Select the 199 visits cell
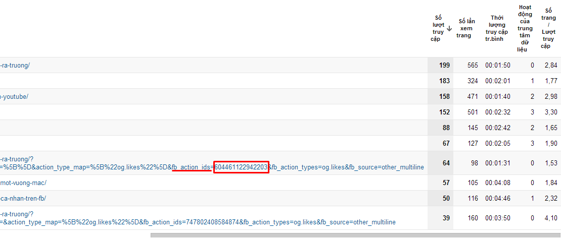Screen dimensions: 561x239 [x=444, y=65]
